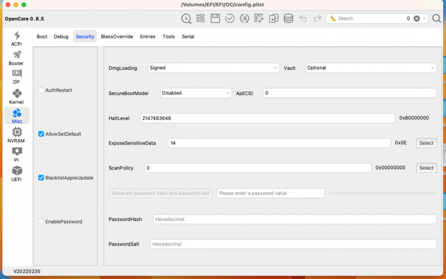Enable the AuthRestart checkbox
The image size is (446, 279).
(x=41, y=90)
